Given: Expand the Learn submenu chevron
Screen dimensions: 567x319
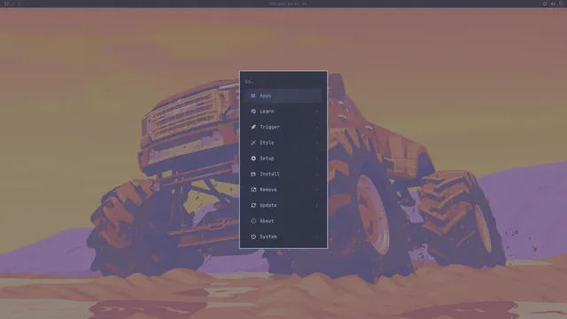Looking at the screenshot, I should (317, 112).
